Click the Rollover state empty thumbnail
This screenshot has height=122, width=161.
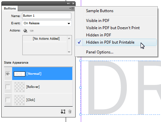pos(19,87)
